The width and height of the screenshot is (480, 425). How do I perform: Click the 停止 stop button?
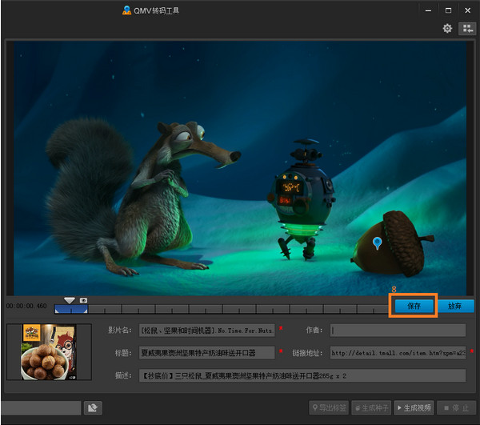click(457, 408)
